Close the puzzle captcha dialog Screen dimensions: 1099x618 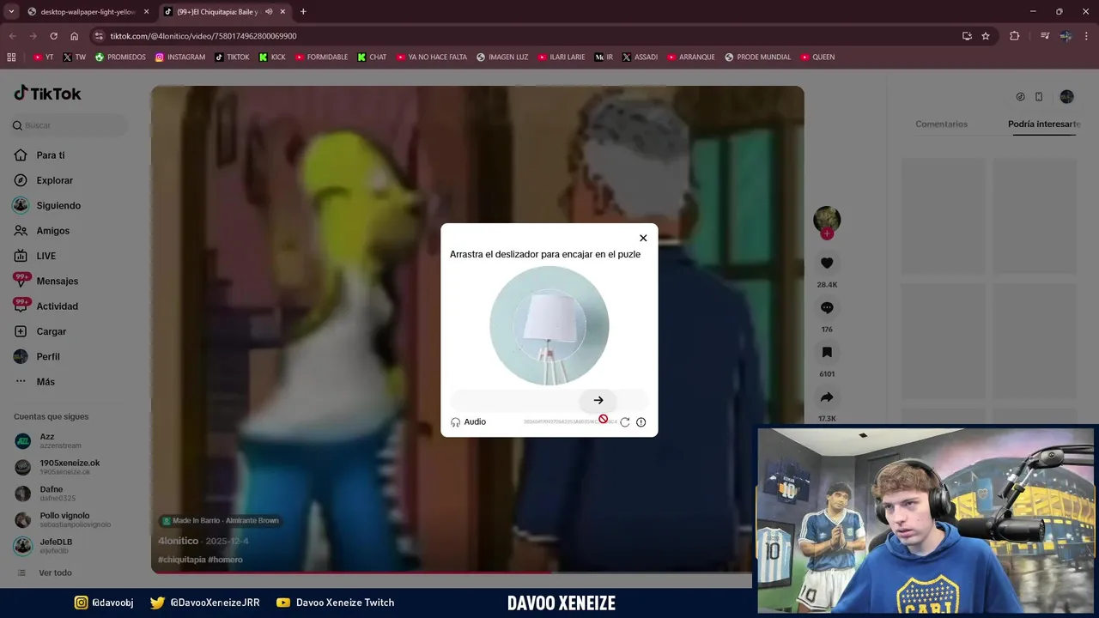[643, 238]
